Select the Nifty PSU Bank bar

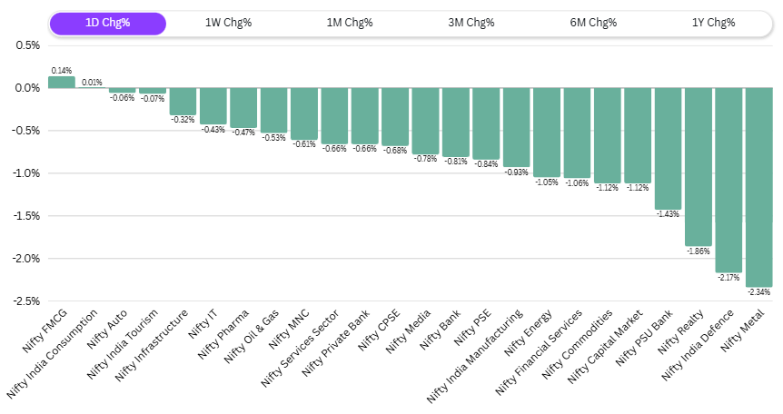coord(668,148)
